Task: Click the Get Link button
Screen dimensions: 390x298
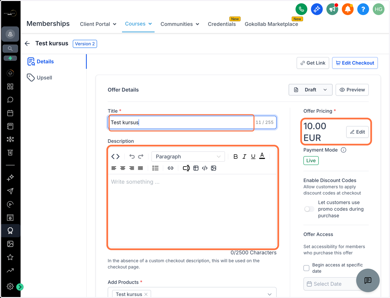Action: [x=313, y=63]
